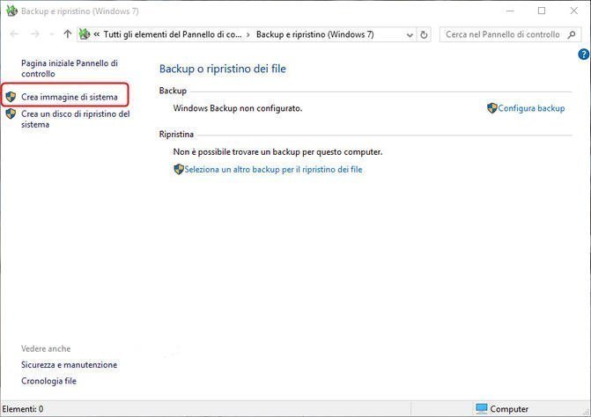Open Crea immagine di sistema link
Screen dimensions: 591x417
(x=70, y=97)
